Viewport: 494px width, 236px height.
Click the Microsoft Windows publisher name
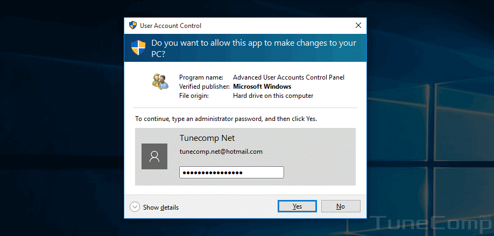tap(262, 86)
